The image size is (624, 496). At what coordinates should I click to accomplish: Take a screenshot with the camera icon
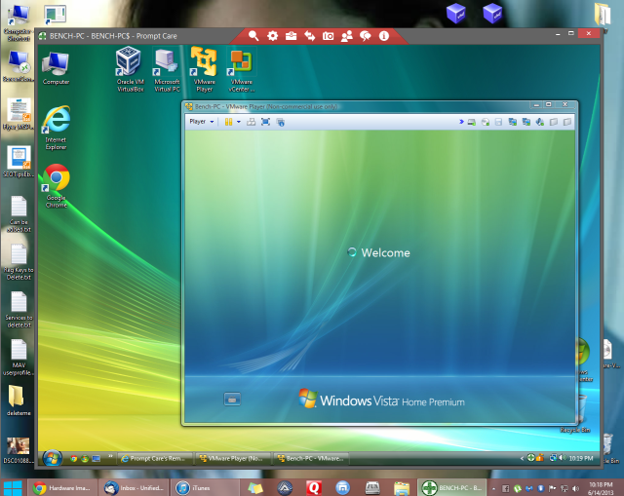[x=328, y=36]
